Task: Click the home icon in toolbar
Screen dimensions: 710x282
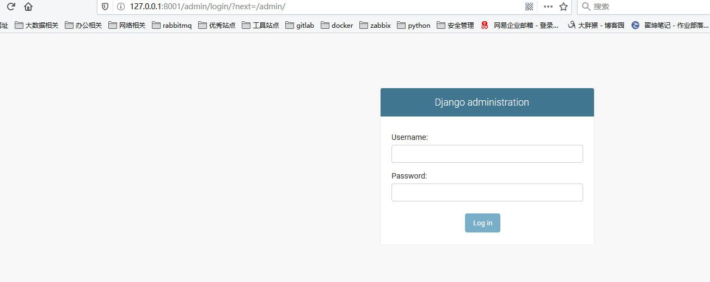Action: click(28, 7)
